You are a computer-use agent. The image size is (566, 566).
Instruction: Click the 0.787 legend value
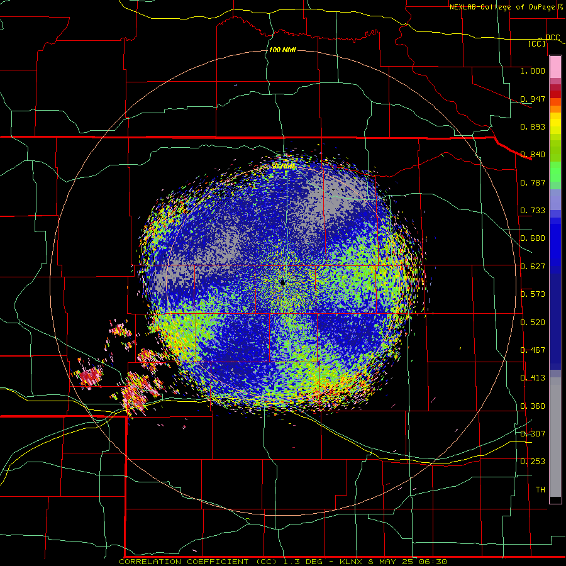(x=533, y=182)
